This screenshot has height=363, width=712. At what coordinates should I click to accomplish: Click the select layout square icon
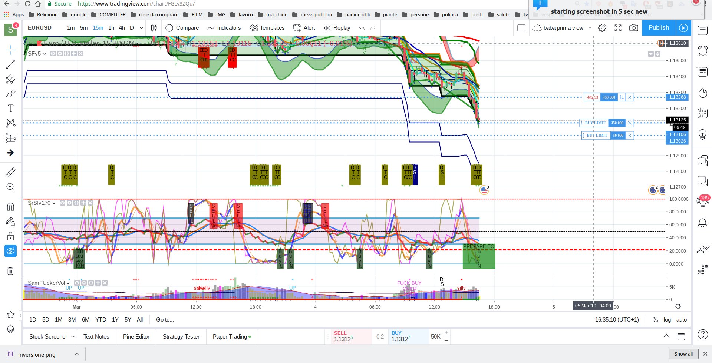pos(521,28)
